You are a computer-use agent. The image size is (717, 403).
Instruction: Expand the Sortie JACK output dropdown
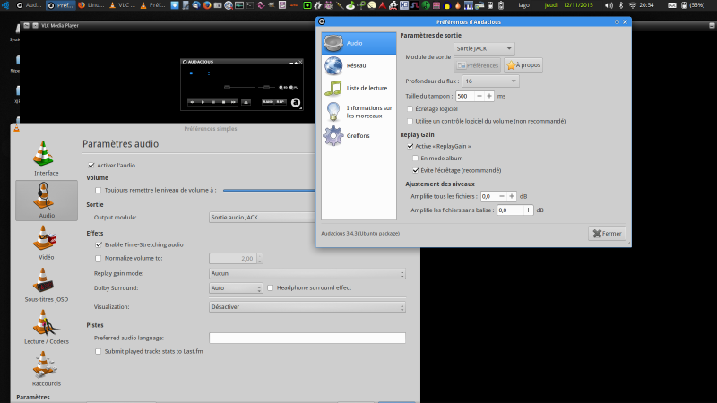coord(485,48)
